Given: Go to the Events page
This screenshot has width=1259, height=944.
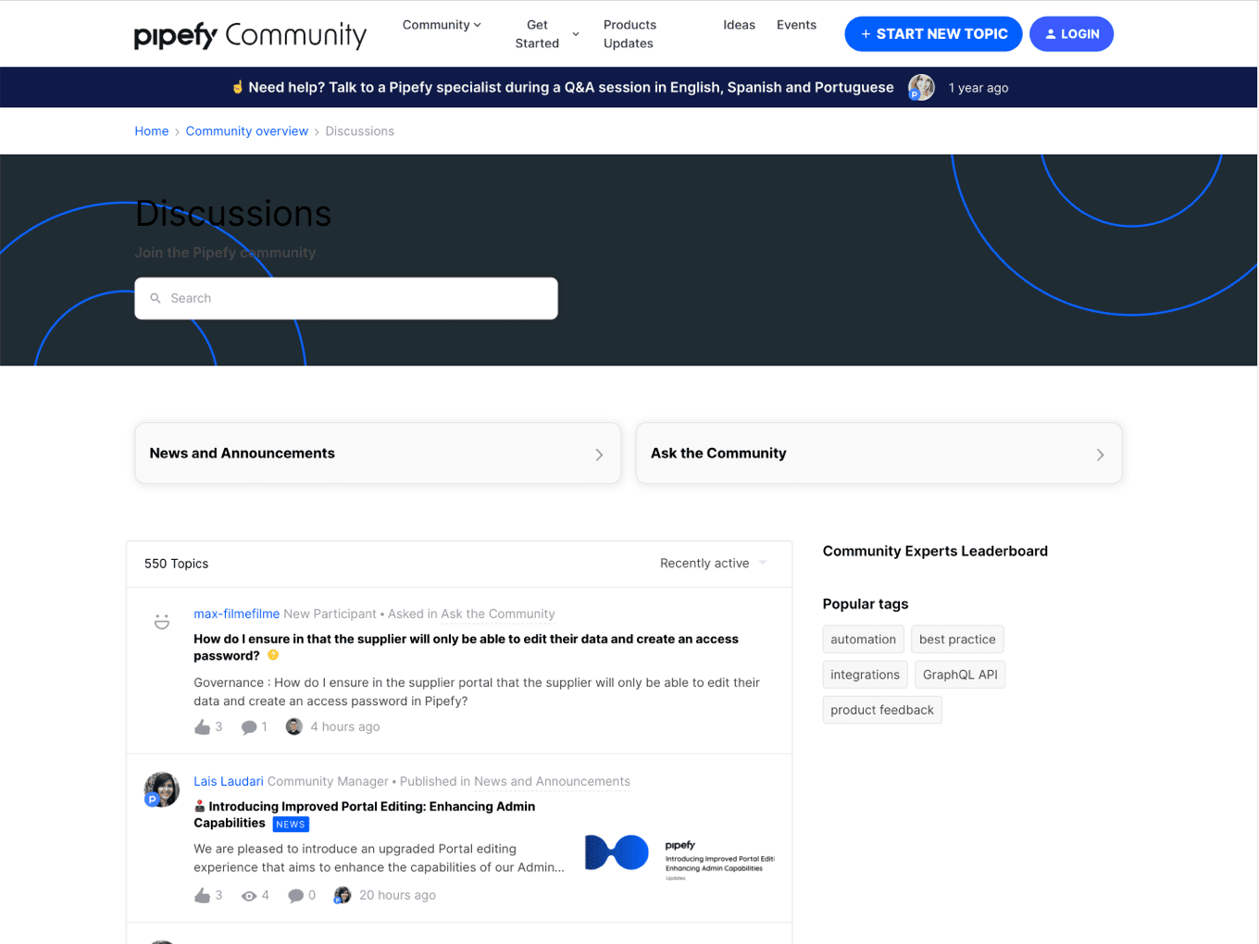Looking at the screenshot, I should 796,25.
